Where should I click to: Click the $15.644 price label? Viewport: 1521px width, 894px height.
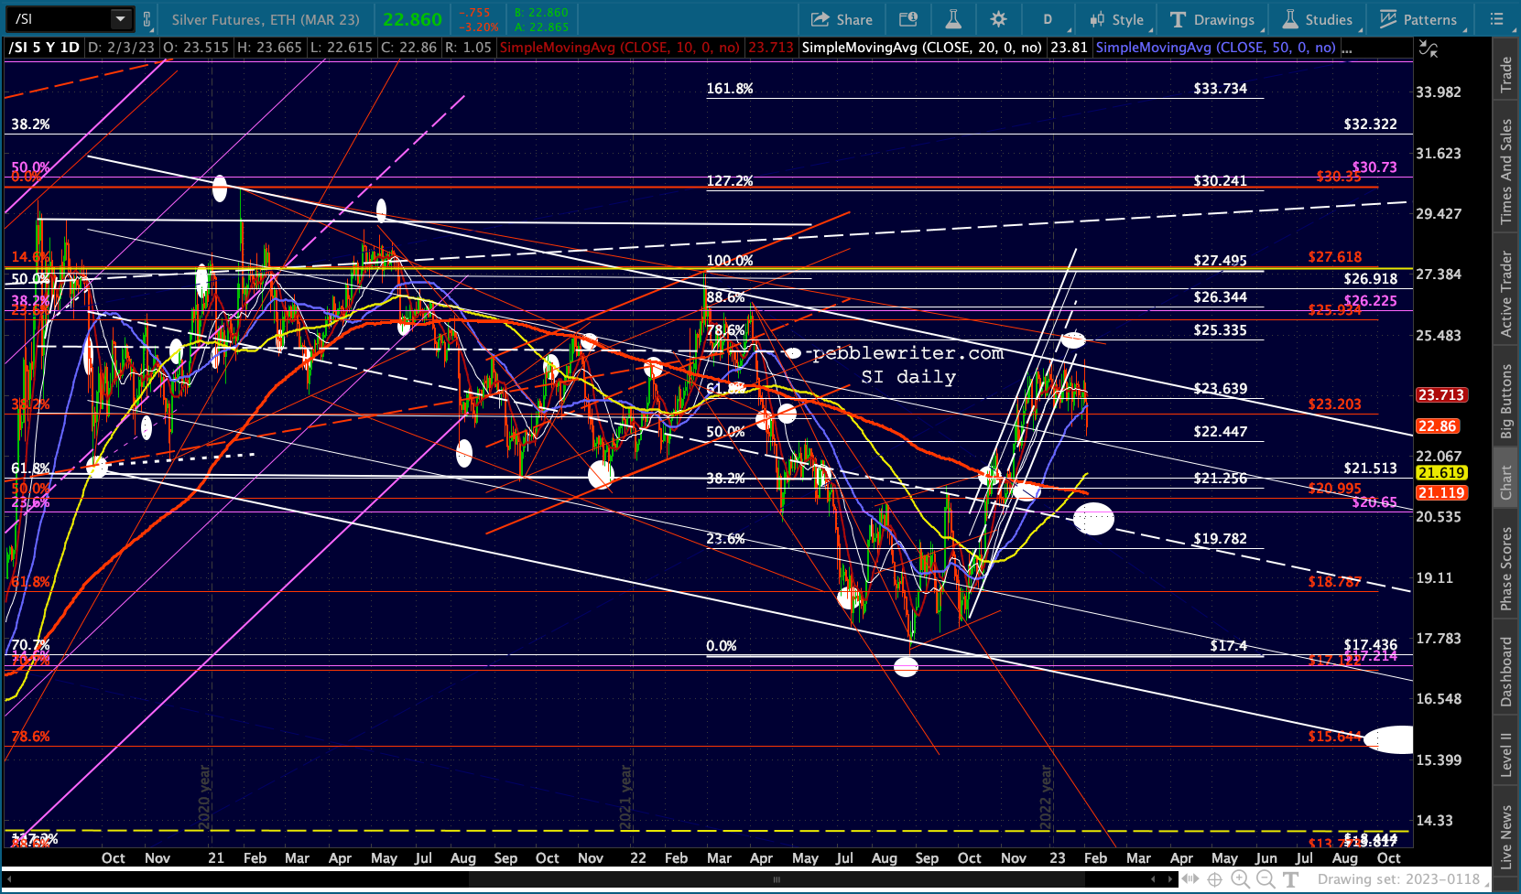click(1334, 737)
